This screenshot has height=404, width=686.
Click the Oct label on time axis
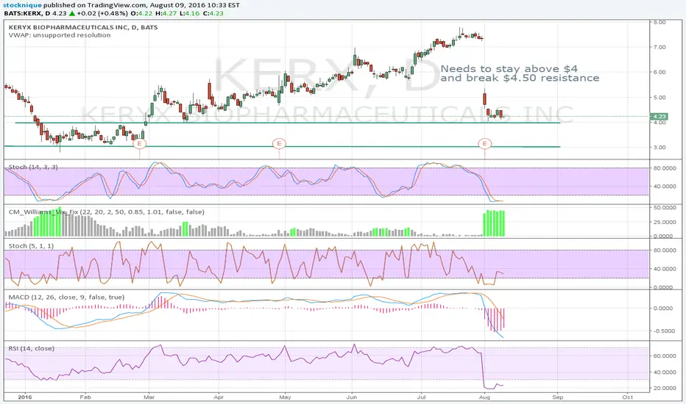(x=627, y=397)
